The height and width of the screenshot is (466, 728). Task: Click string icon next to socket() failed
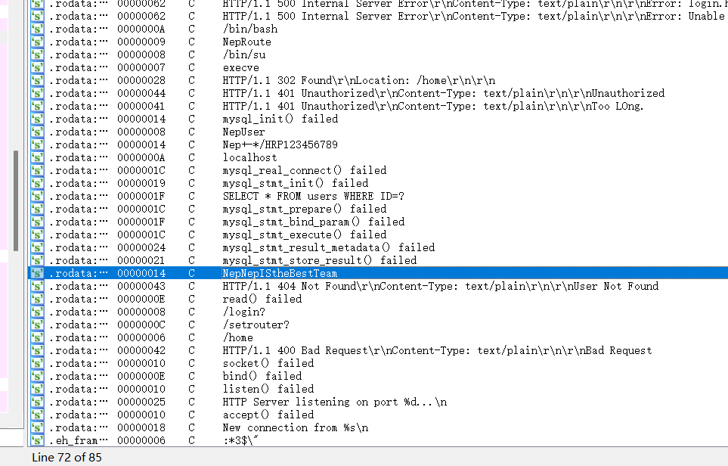tap(36, 363)
